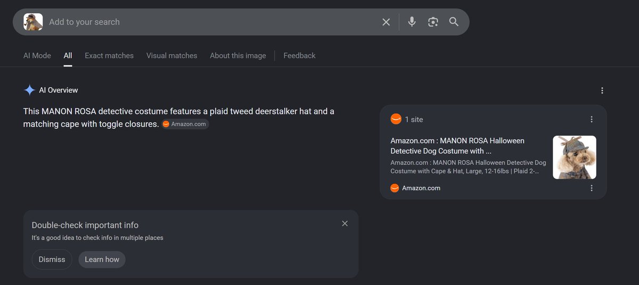Image resolution: width=639 pixels, height=285 pixels.
Task: Start voice search with microphone icon
Action: (412, 22)
